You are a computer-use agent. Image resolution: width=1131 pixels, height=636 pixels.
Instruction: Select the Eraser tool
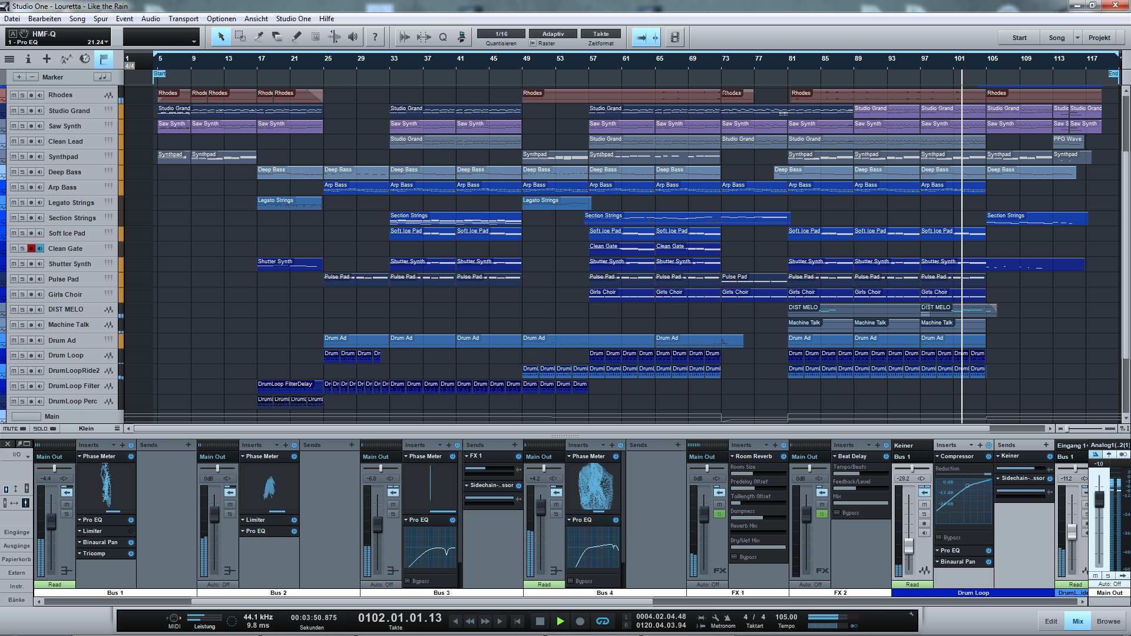pos(277,37)
